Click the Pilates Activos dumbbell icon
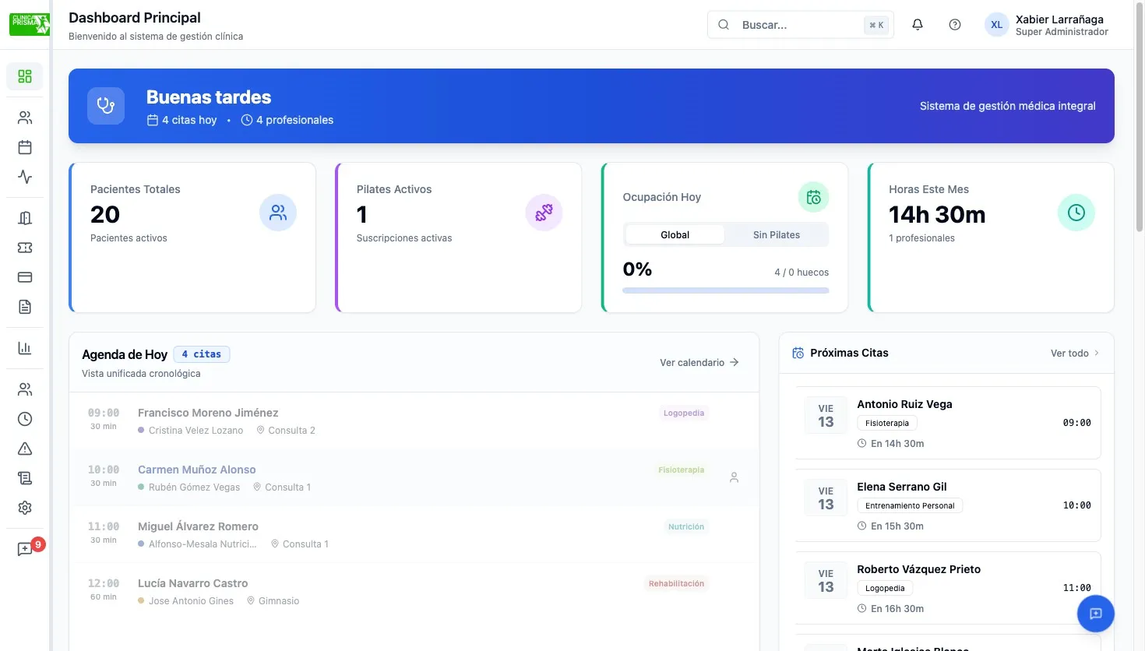The width and height of the screenshot is (1145, 651). pos(544,213)
